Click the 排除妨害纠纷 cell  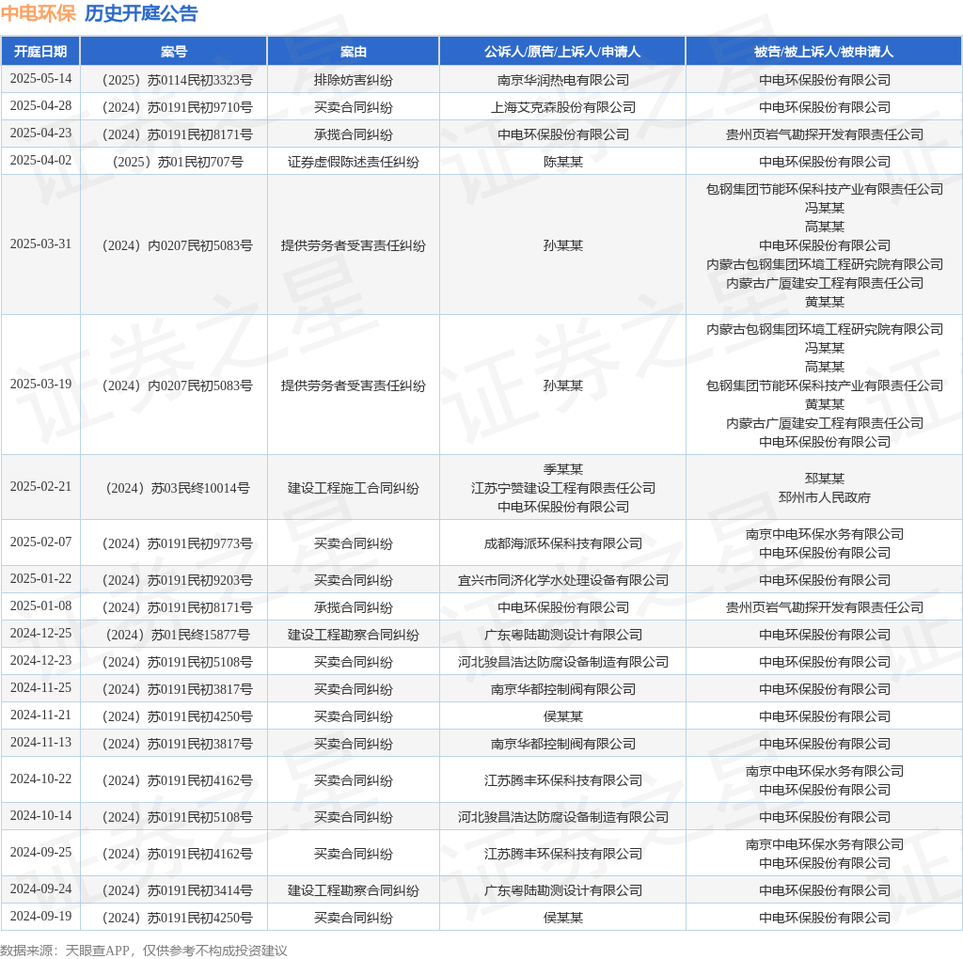coord(354,80)
